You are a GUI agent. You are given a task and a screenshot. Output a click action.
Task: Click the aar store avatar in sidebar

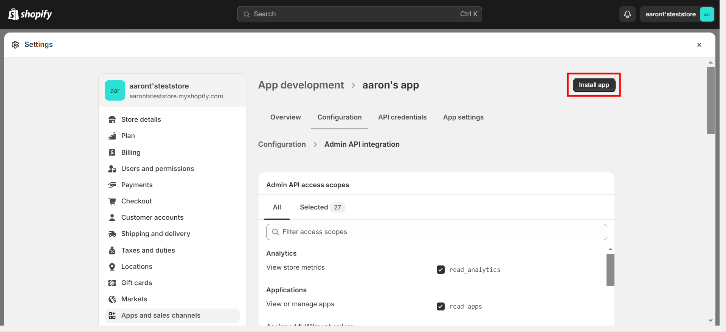(x=115, y=90)
